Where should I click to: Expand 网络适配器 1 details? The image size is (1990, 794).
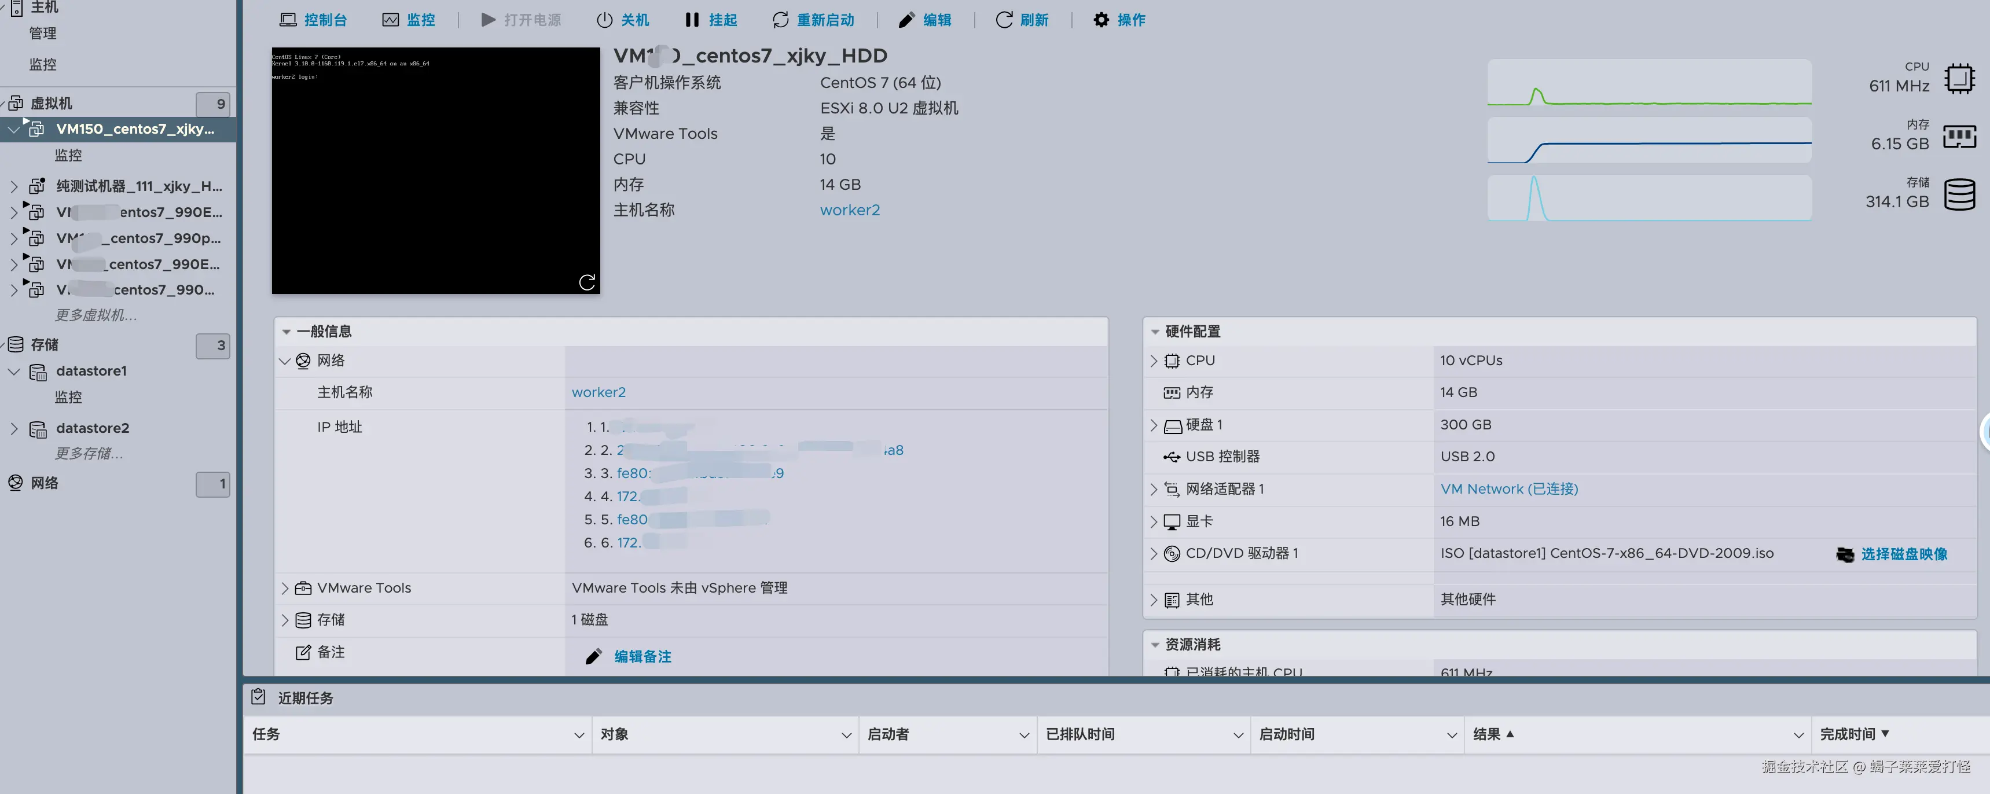[1154, 489]
